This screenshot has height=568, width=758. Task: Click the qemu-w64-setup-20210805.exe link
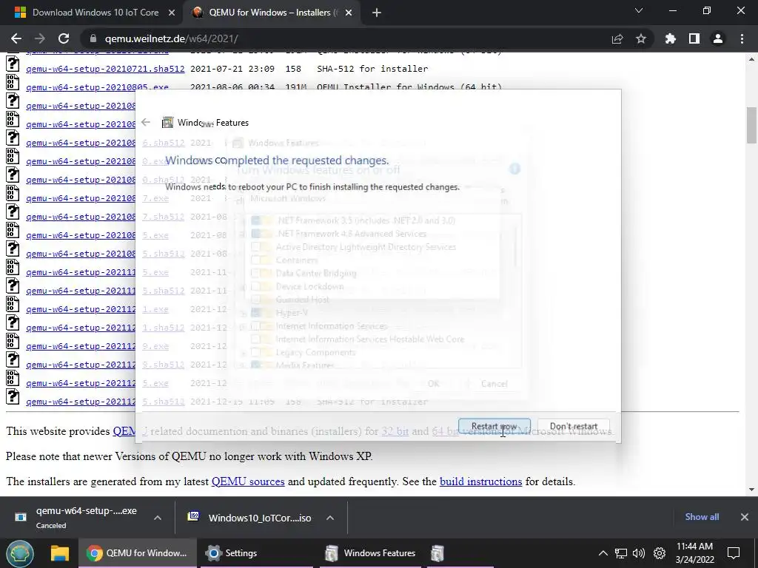pos(97,87)
